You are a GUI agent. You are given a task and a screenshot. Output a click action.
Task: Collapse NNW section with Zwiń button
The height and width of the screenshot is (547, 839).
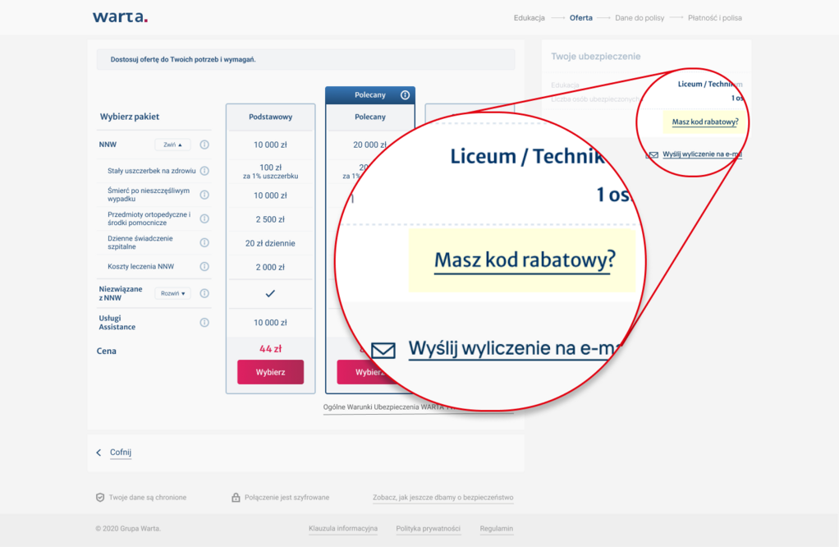pyautogui.click(x=173, y=145)
